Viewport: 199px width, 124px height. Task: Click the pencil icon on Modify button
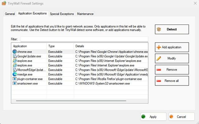pos(159,58)
